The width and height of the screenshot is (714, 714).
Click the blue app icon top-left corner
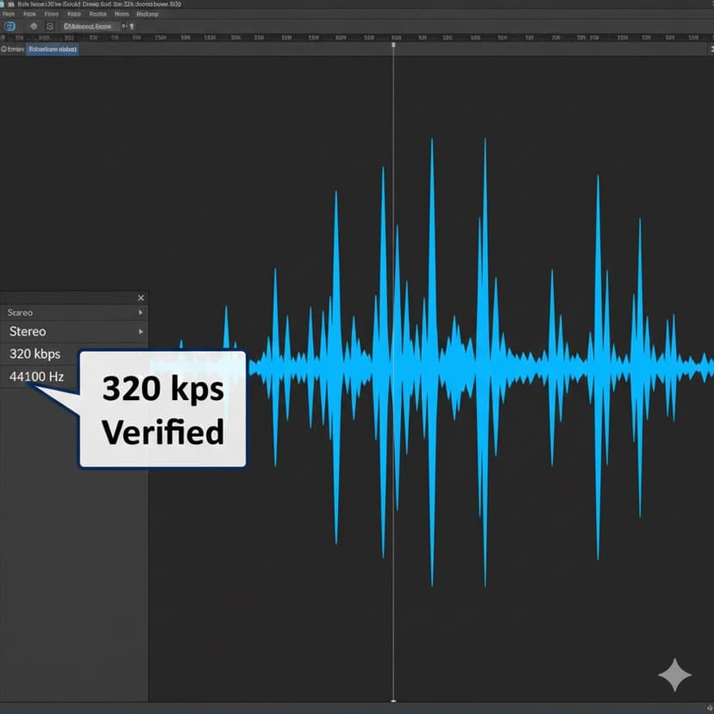coord(9,27)
